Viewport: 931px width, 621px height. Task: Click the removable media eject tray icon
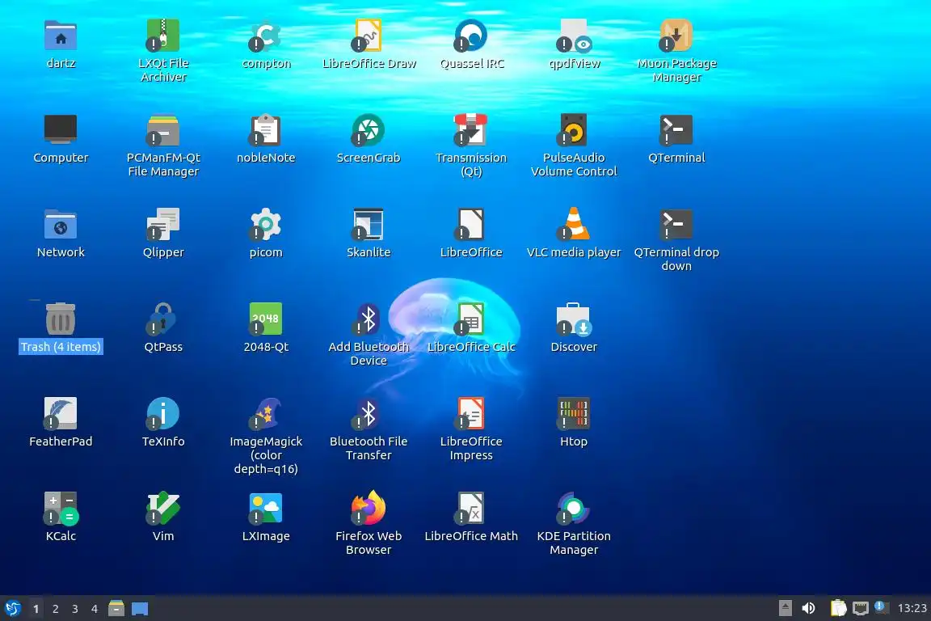(x=785, y=609)
